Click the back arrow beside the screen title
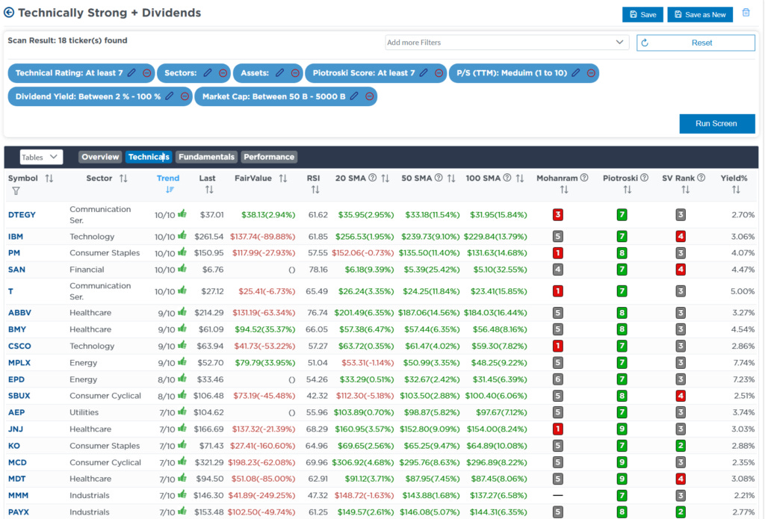The width and height of the screenshot is (765, 519). click(9, 13)
